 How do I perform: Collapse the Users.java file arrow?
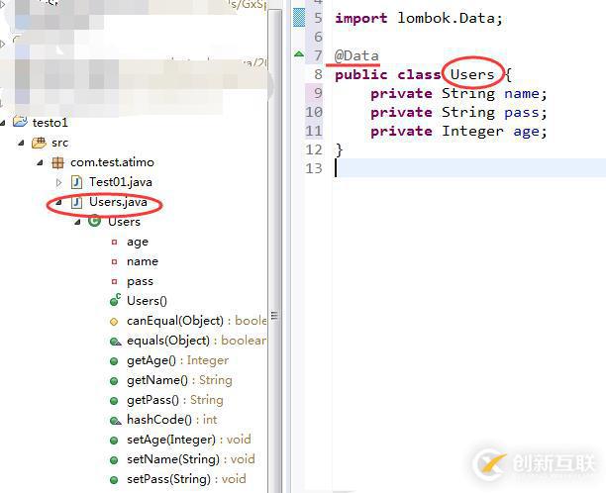click(58, 202)
